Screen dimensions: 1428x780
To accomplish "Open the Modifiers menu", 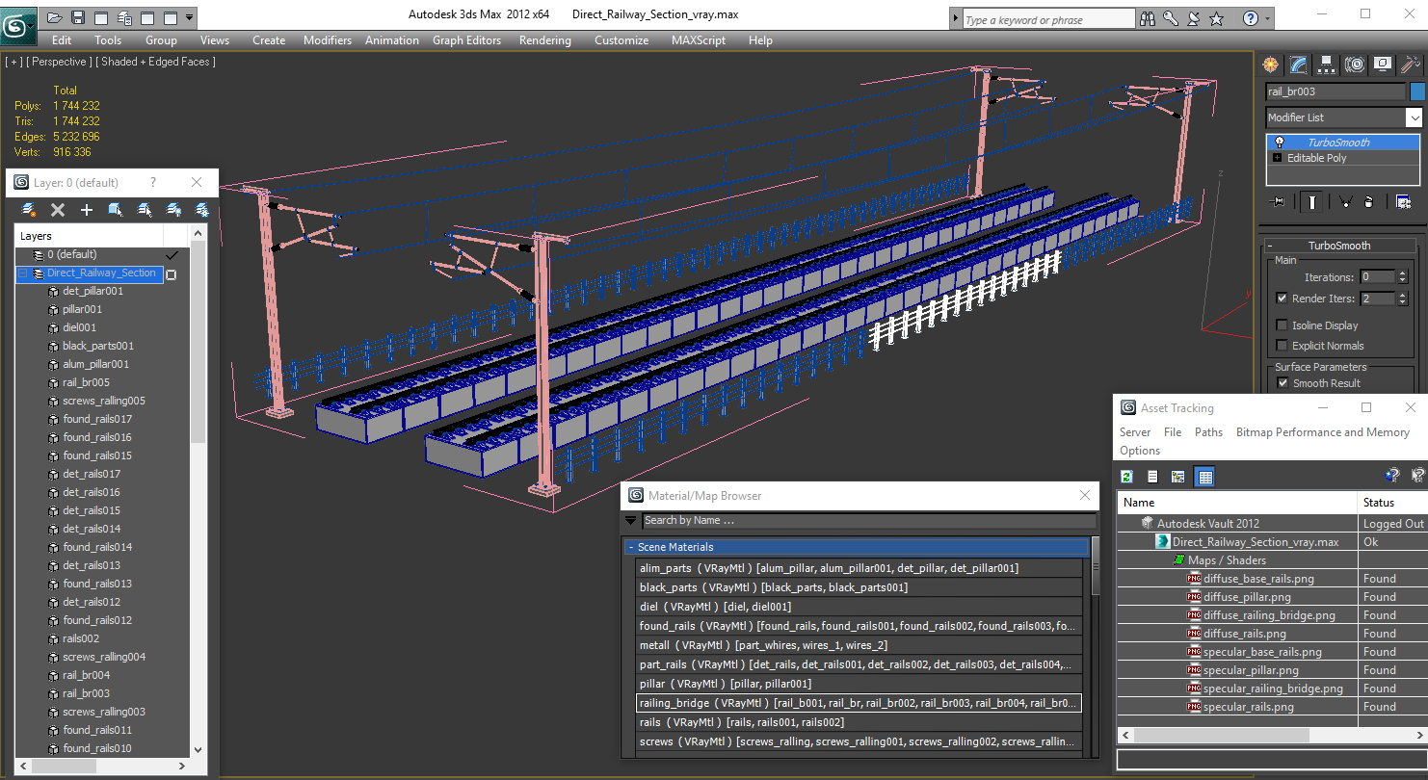I will (x=327, y=40).
